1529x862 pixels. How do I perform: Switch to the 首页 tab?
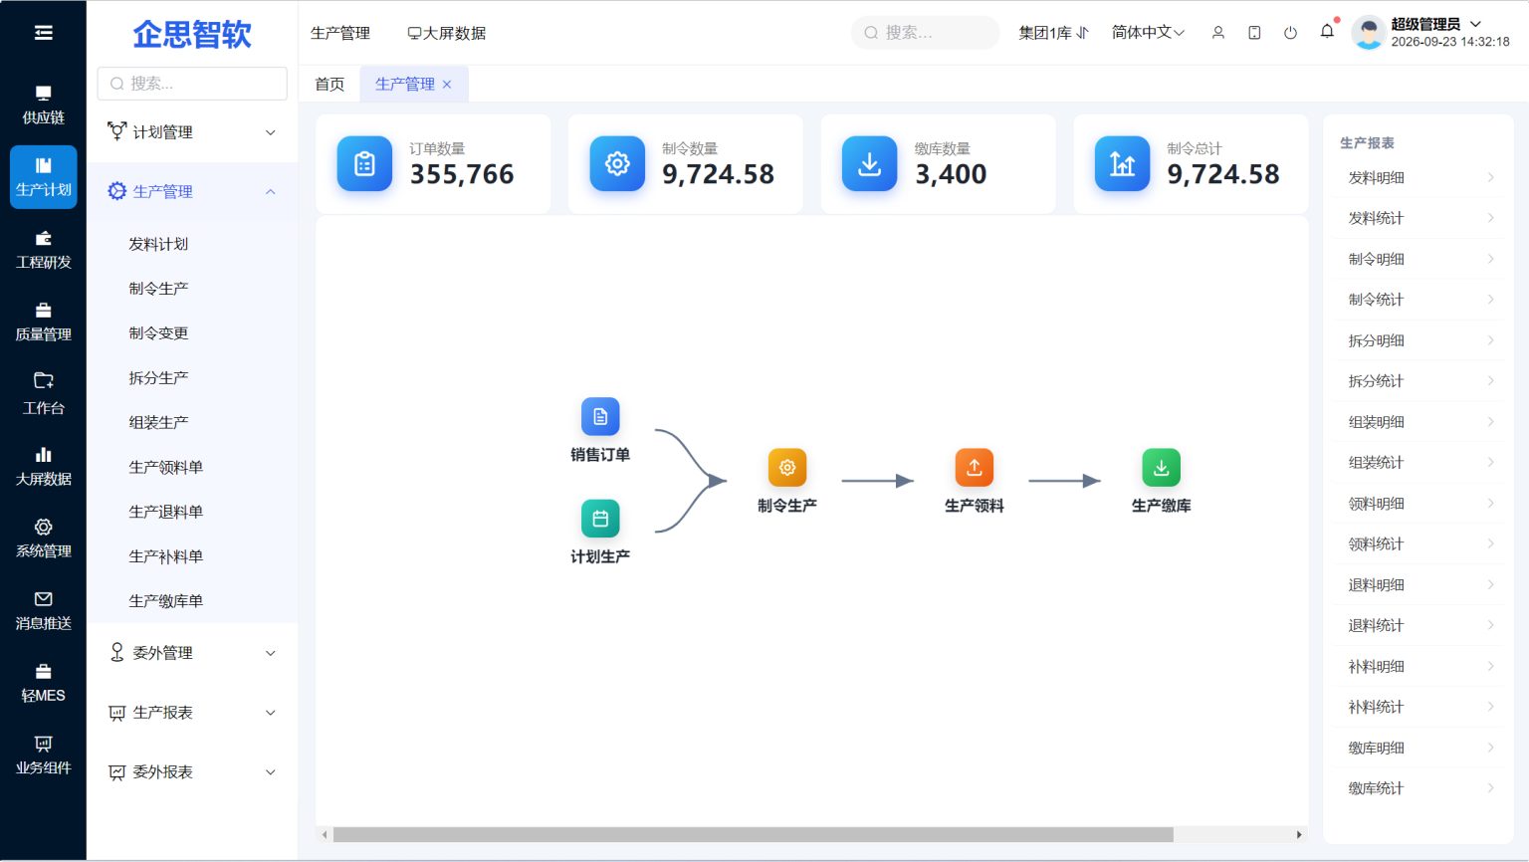329,84
